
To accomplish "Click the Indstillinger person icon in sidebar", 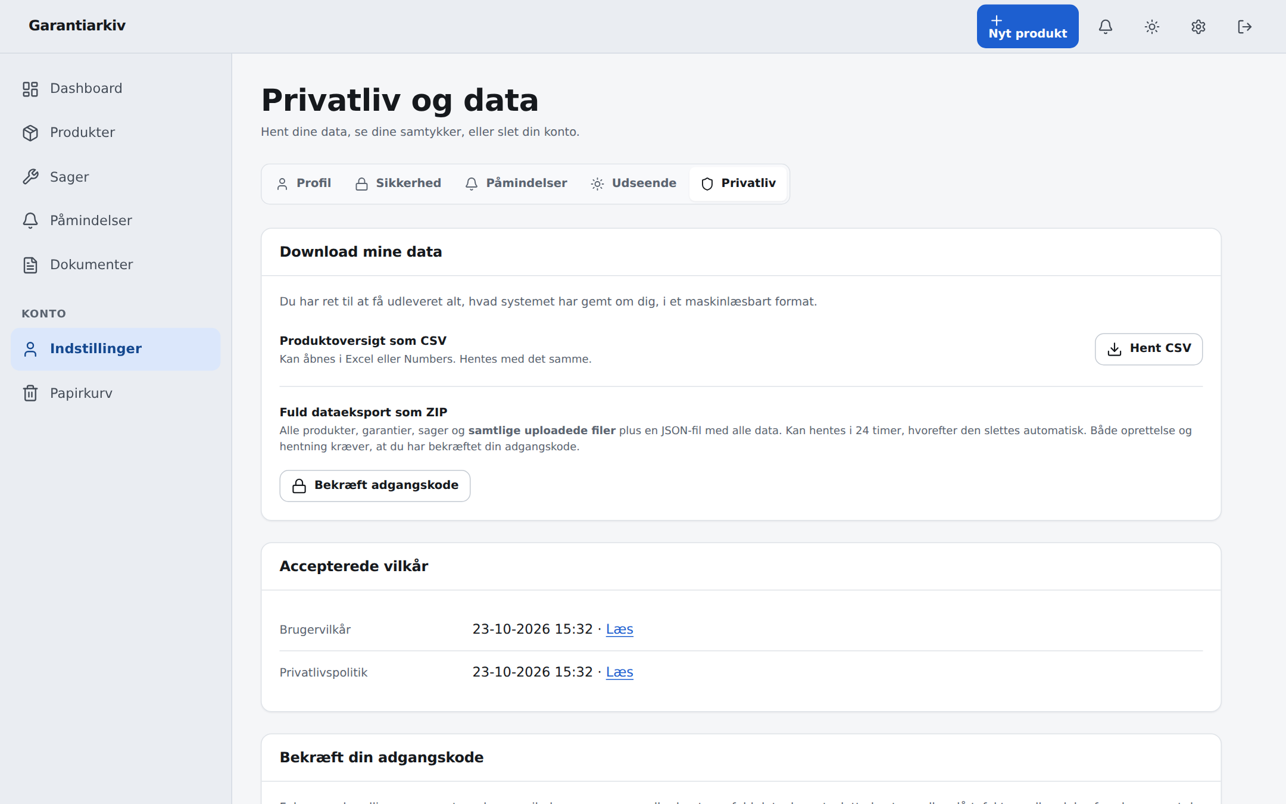I will point(30,349).
